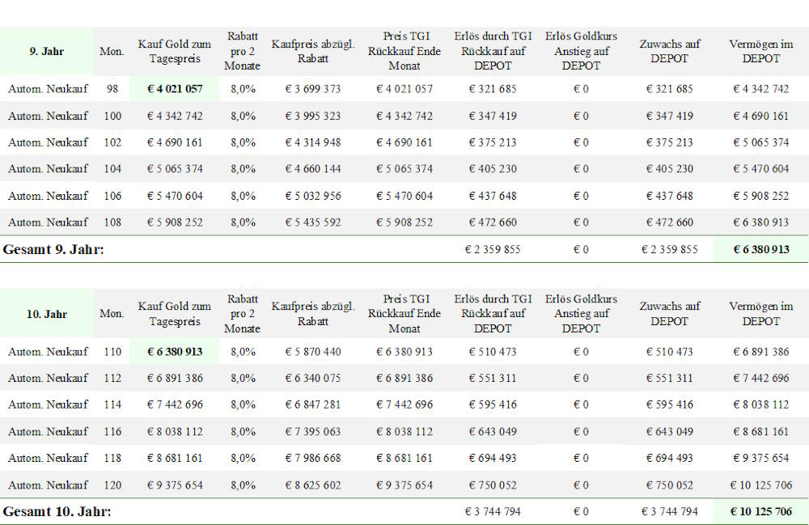
Task: Select the Zuwachs cell € 472 660
Action: coord(670,222)
